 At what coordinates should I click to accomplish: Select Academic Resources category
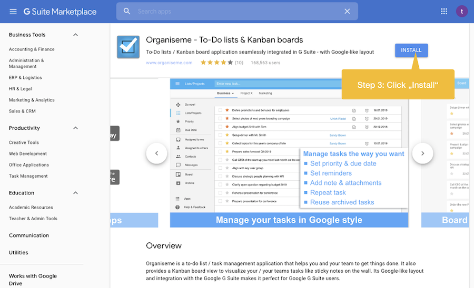click(31, 207)
